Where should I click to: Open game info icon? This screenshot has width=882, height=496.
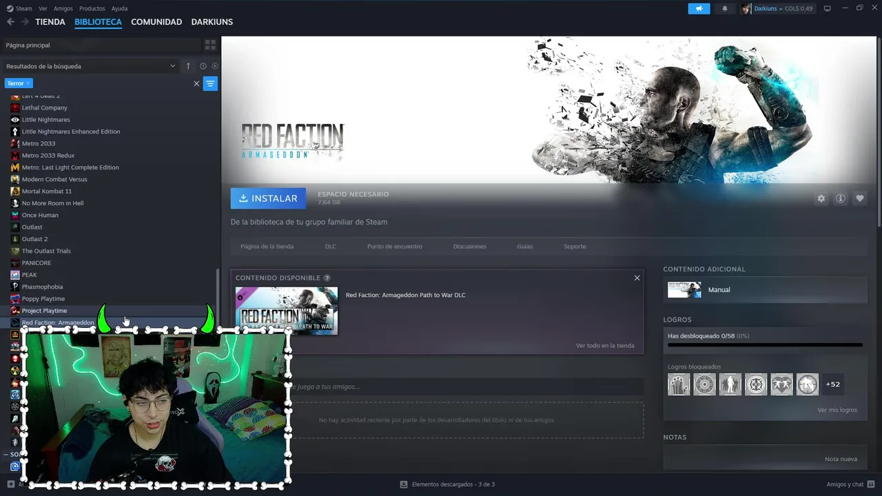tap(841, 198)
